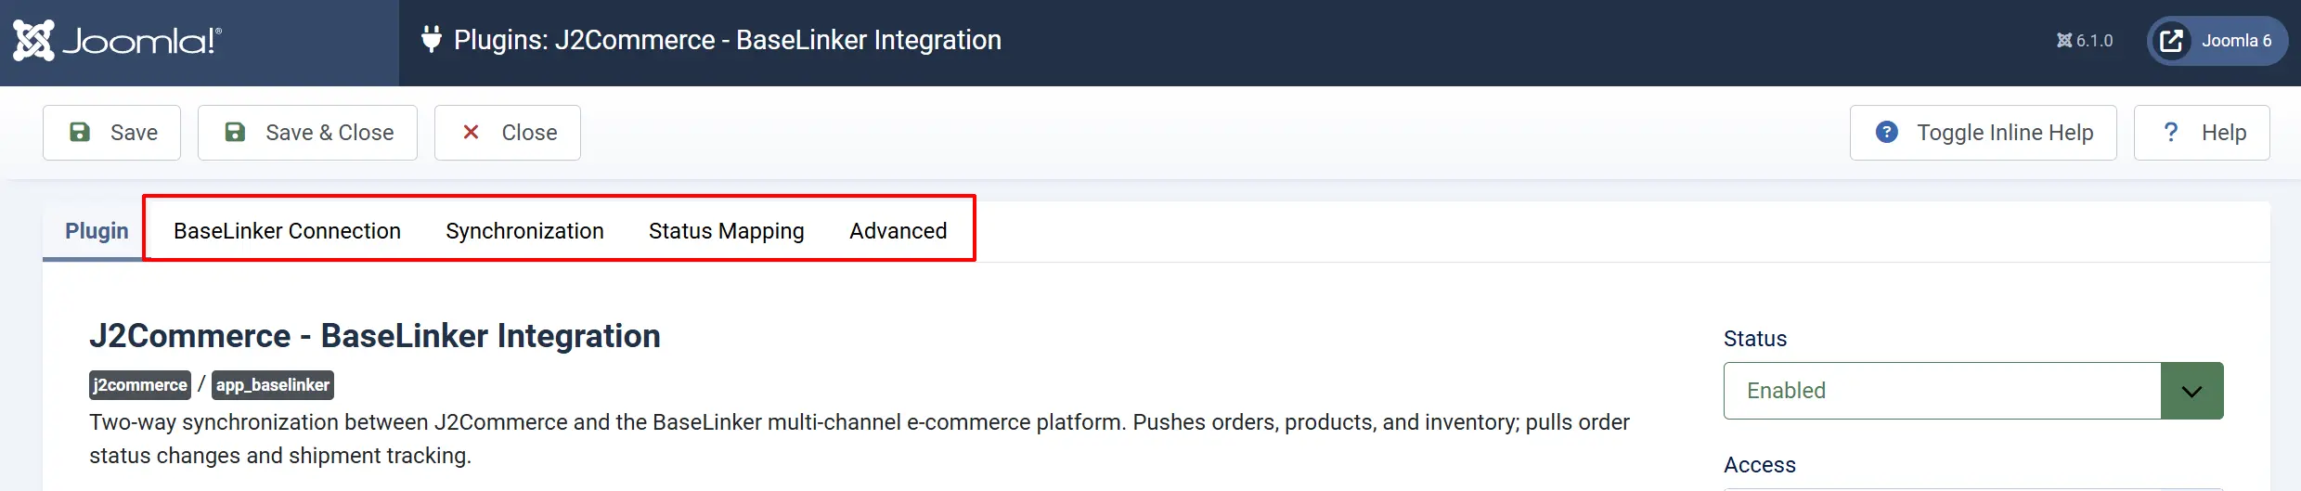
Task: Click the j2commerce folder badge
Action: coord(140,385)
